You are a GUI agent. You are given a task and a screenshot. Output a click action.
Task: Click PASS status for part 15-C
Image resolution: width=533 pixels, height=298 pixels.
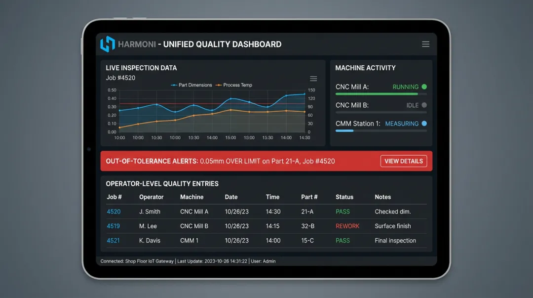[343, 241]
